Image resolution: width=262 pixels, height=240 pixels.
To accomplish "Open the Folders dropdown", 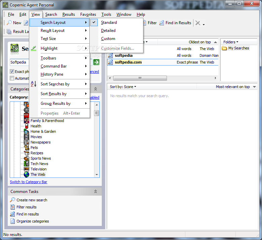I will [x=231, y=42].
